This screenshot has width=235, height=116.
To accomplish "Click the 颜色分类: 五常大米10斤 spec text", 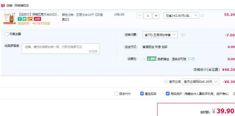I will (x=82, y=17).
